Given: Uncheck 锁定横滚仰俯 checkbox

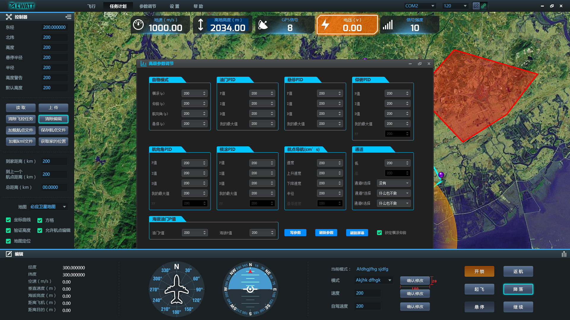Looking at the screenshot, I should click(x=379, y=233).
